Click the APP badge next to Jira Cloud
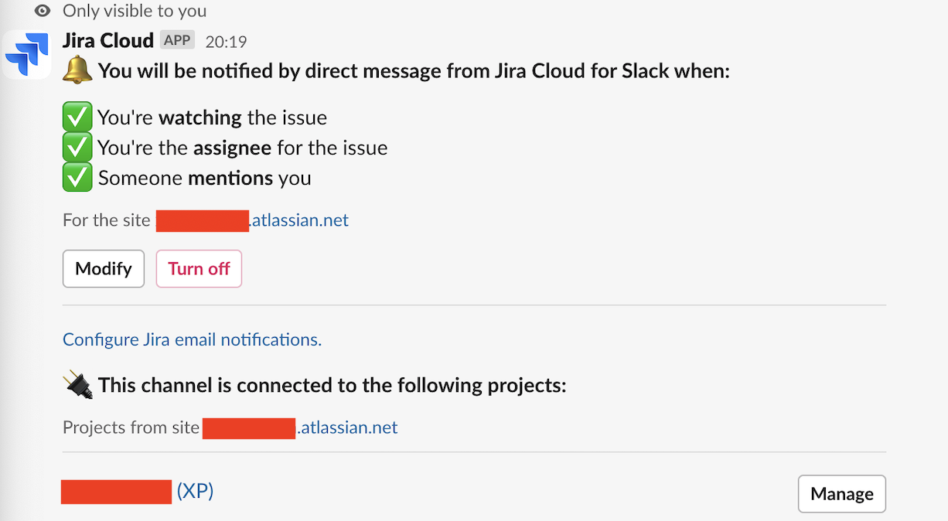The image size is (948, 521). [x=177, y=39]
